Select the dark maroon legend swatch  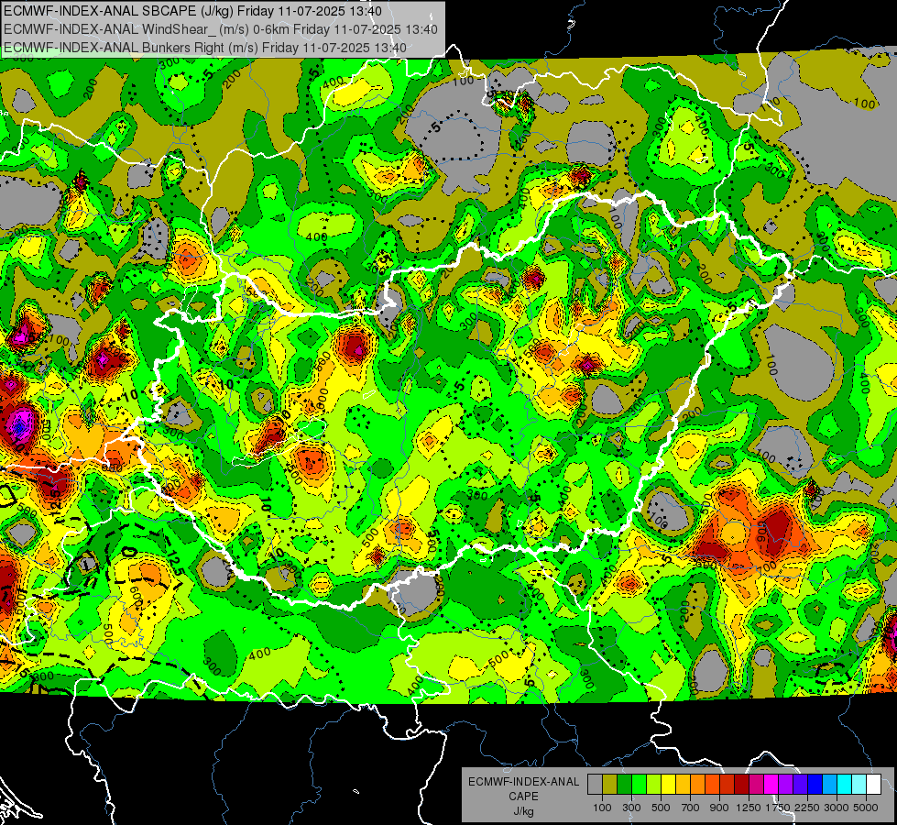point(741,785)
